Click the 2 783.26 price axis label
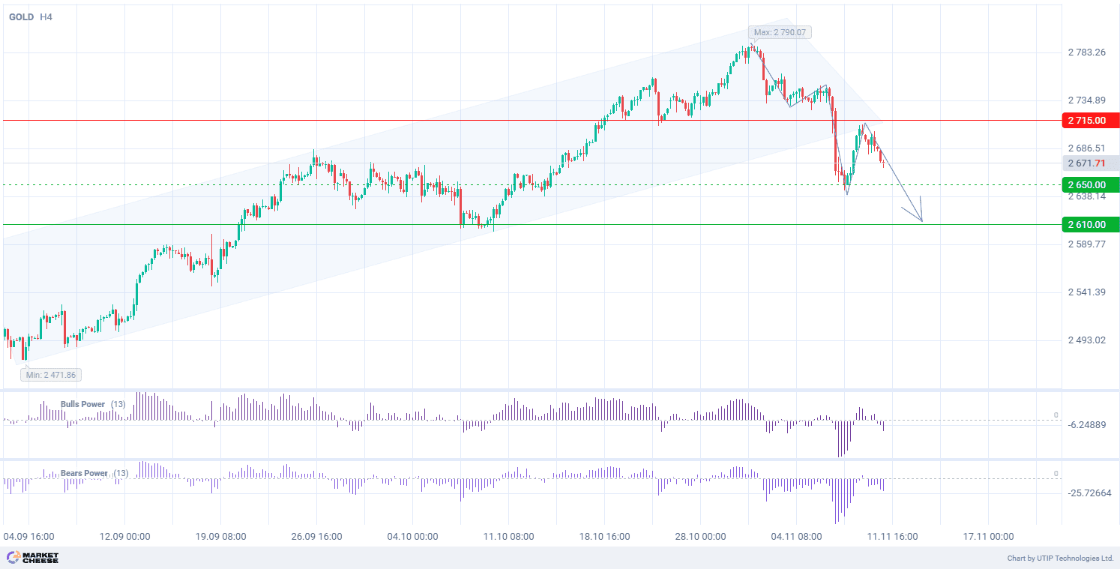Image resolution: width=1120 pixels, height=569 pixels. coord(1086,52)
